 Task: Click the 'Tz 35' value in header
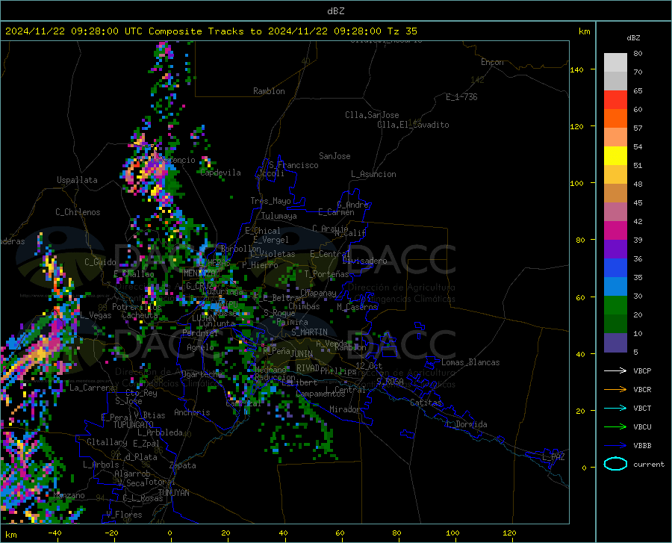click(x=402, y=31)
